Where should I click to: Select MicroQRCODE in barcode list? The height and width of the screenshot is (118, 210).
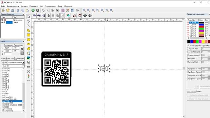click(x=8, y=103)
